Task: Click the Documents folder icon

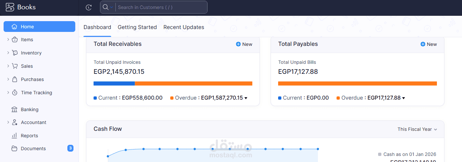Action: pos(14,149)
